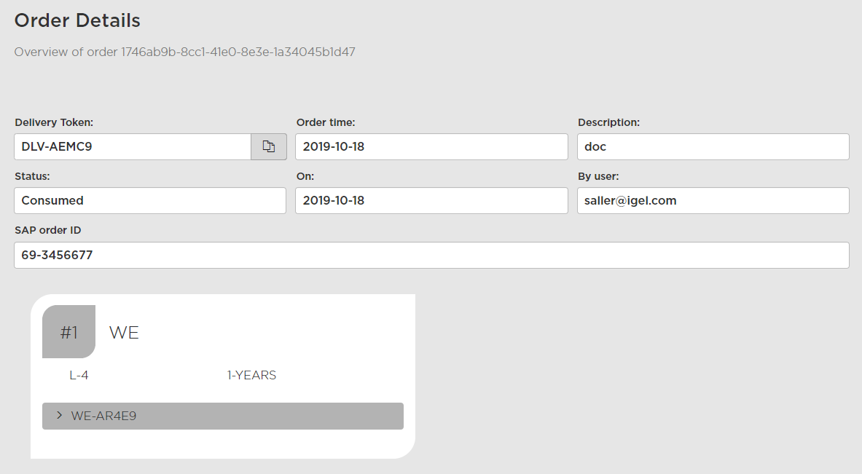The image size is (862, 474).
Task: Click the SAP order ID label
Action: pos(47,230)
